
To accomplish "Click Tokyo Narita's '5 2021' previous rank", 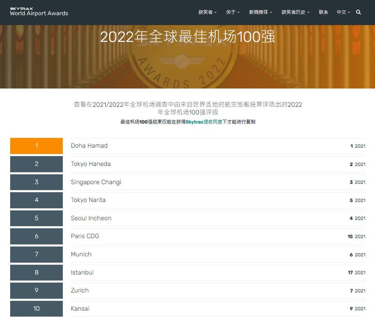I will 357,201.
